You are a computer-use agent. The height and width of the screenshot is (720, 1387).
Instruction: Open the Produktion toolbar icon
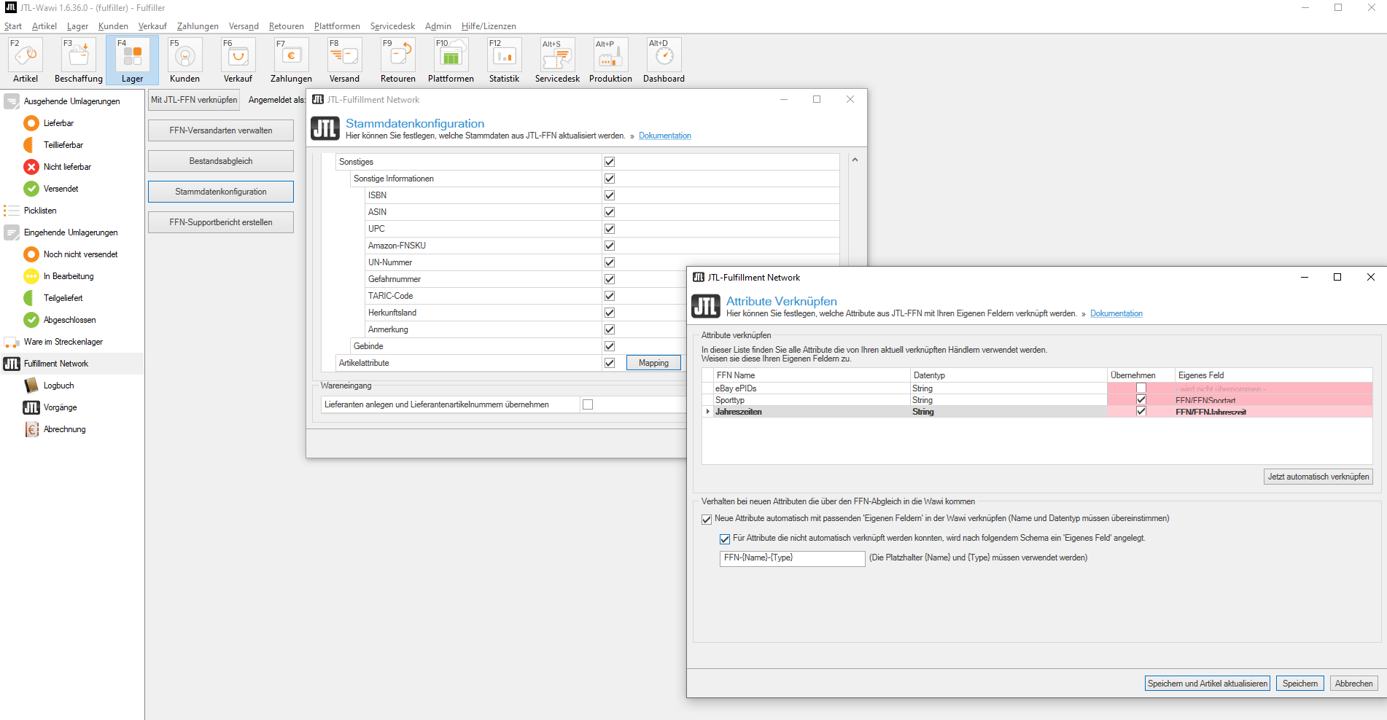[x=610, y=60]
